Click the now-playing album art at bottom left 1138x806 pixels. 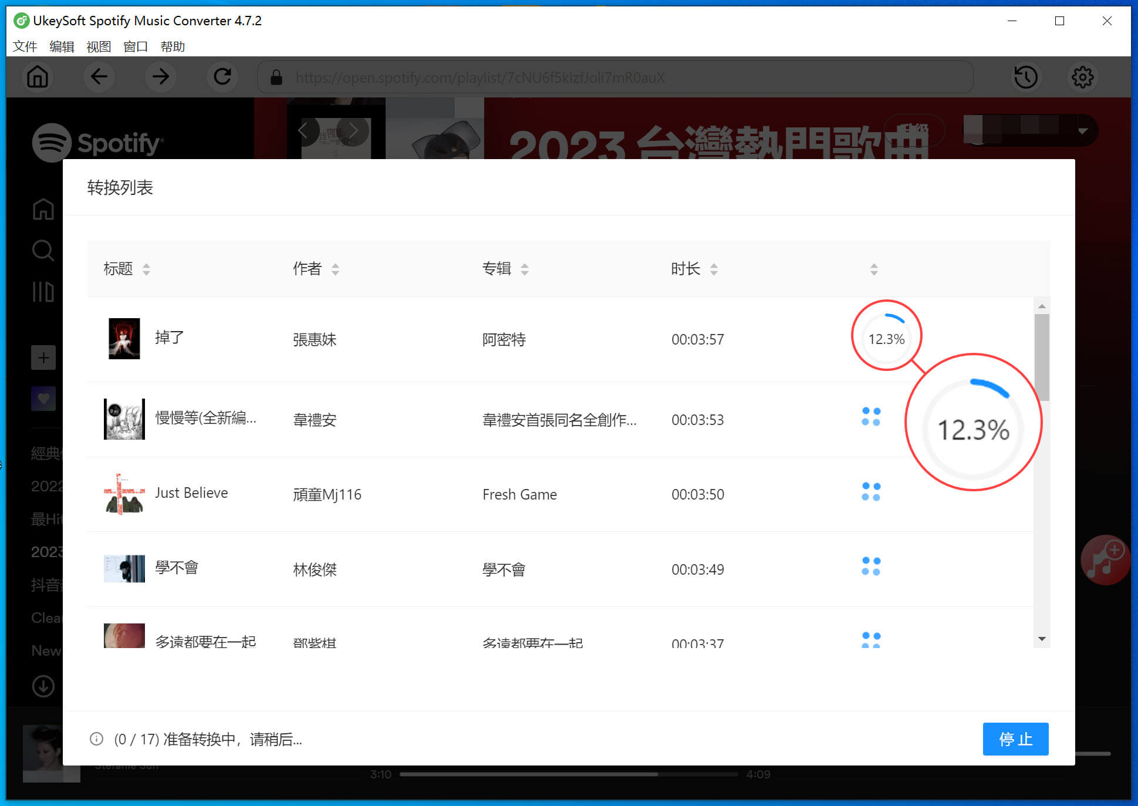pyautogui.click(x=51, y=754)
